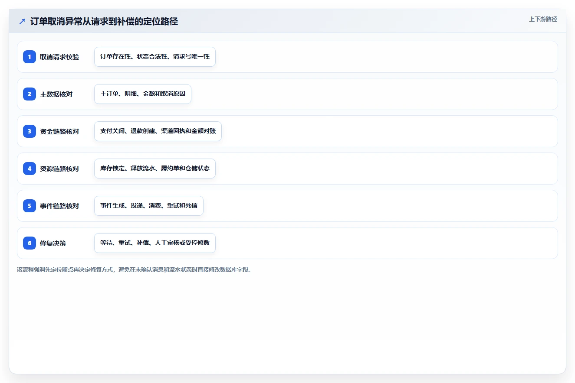575x383 pixels.
Task: Open the 等待、重试、补偿、人工审核或受控修数 box
Action: [155, 243]
